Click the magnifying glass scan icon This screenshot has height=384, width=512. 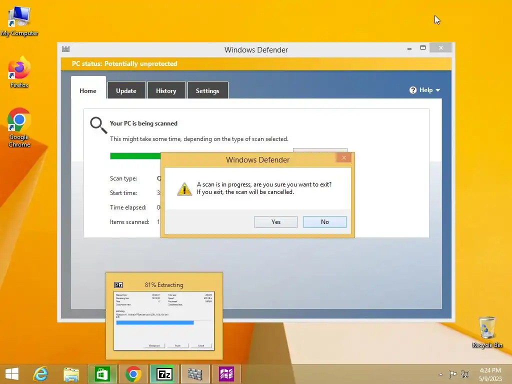[98, 125]
